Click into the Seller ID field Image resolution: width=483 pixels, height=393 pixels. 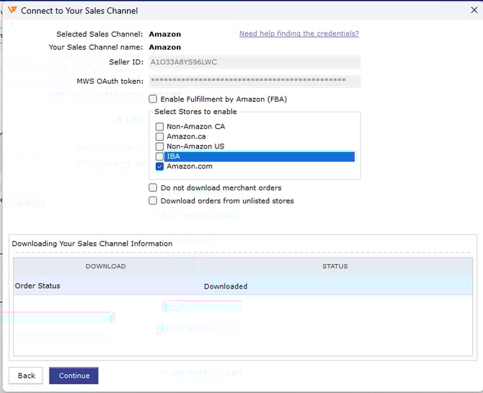(x=254, y=62)
